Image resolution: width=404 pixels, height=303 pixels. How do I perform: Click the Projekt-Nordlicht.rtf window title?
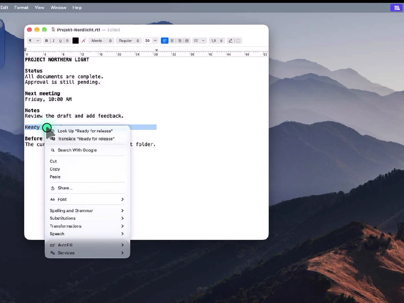point(79,30)
